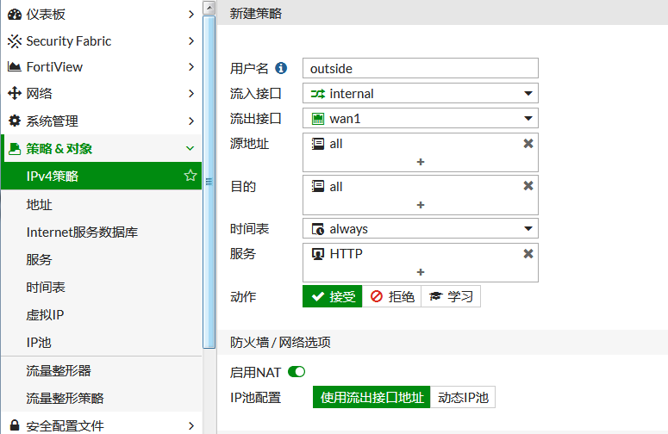The width and height of the screenshot is (668, 434).
Task: Open the 流入接口 internal dropdown
Action: tap(421, 94)
